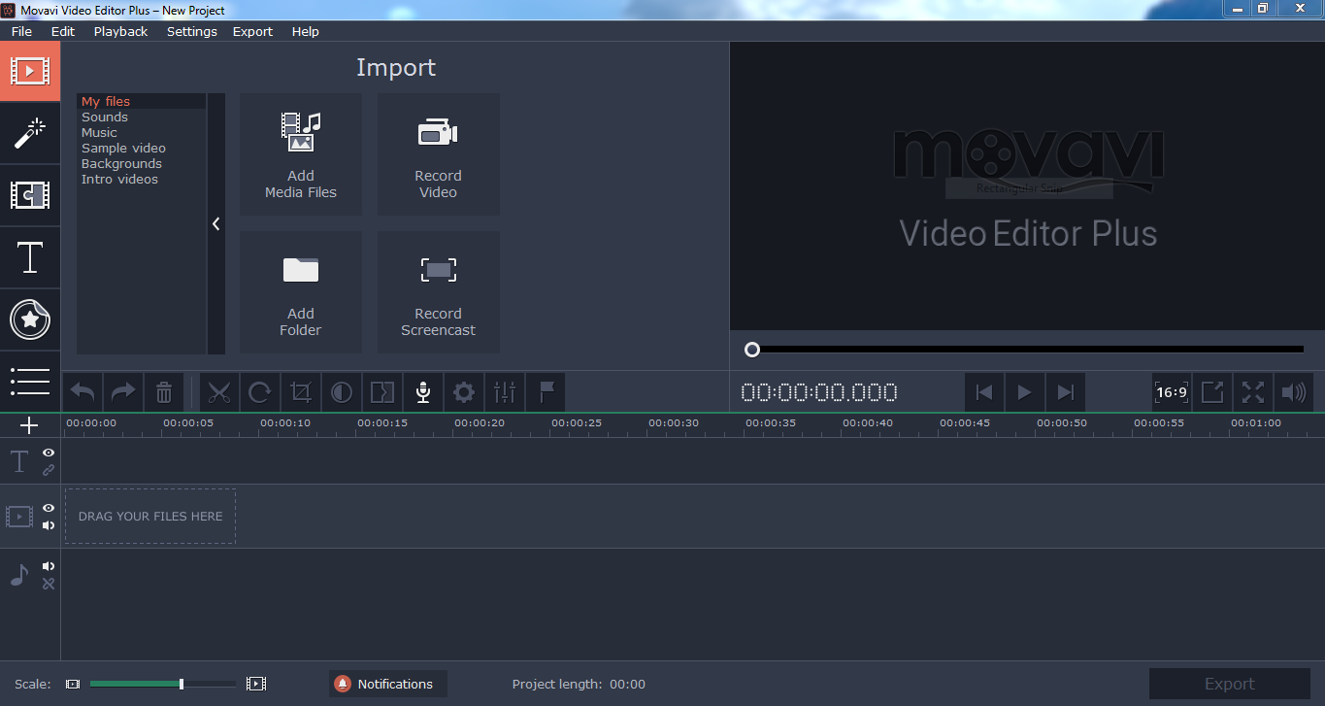Open the Filters magic wand tab
Image resolution: width=1325 pixels, height=706 pixels.
(30, 133)
